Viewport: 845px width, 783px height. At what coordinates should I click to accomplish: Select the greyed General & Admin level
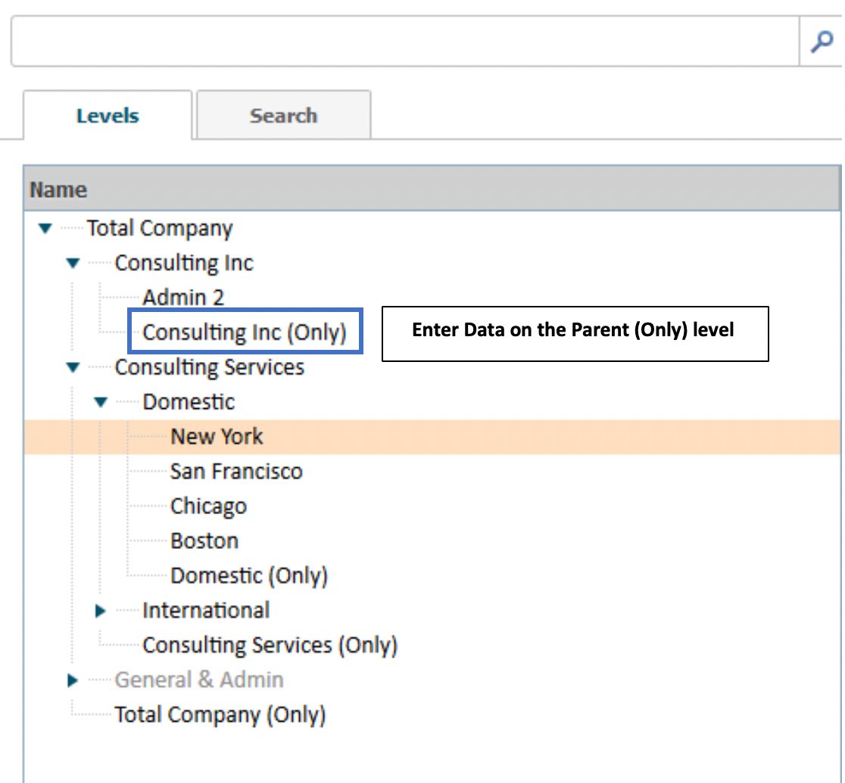coord(199,680)
